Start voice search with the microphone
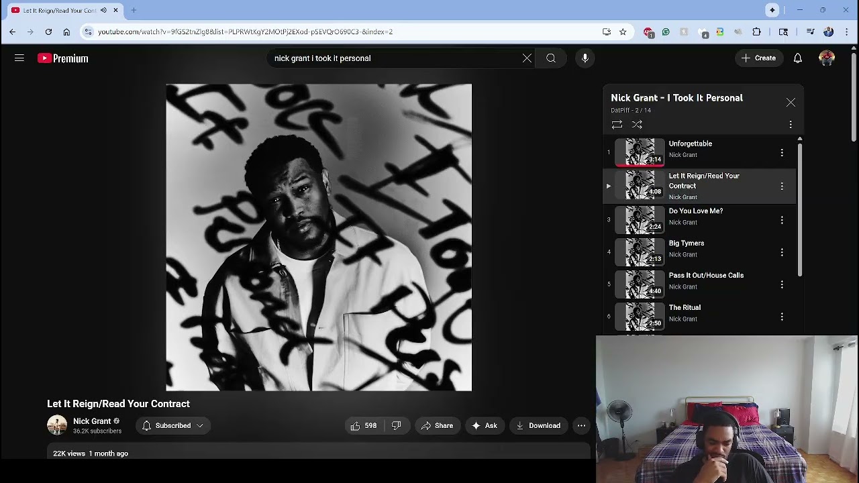859x483 pixels. [x=585, y=58]
